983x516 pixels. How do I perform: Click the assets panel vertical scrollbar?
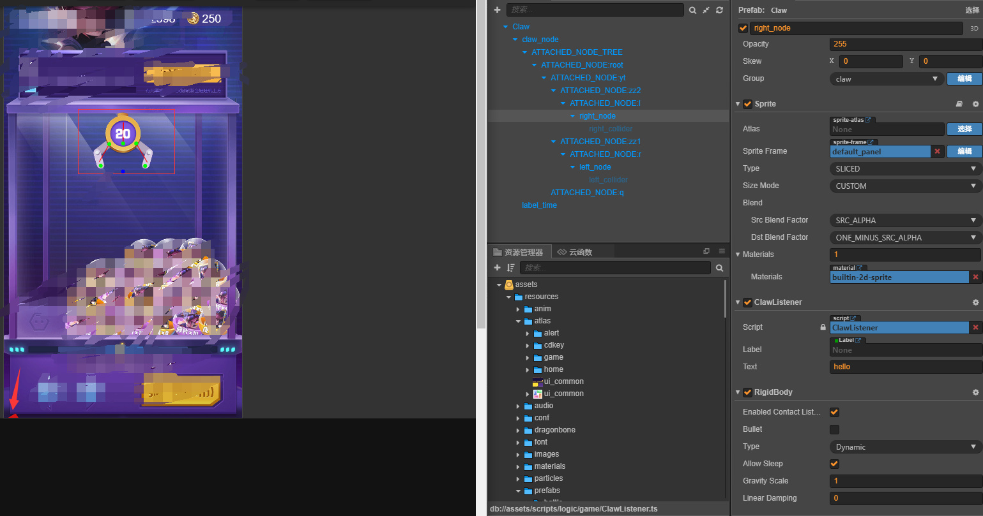(726, 298)
